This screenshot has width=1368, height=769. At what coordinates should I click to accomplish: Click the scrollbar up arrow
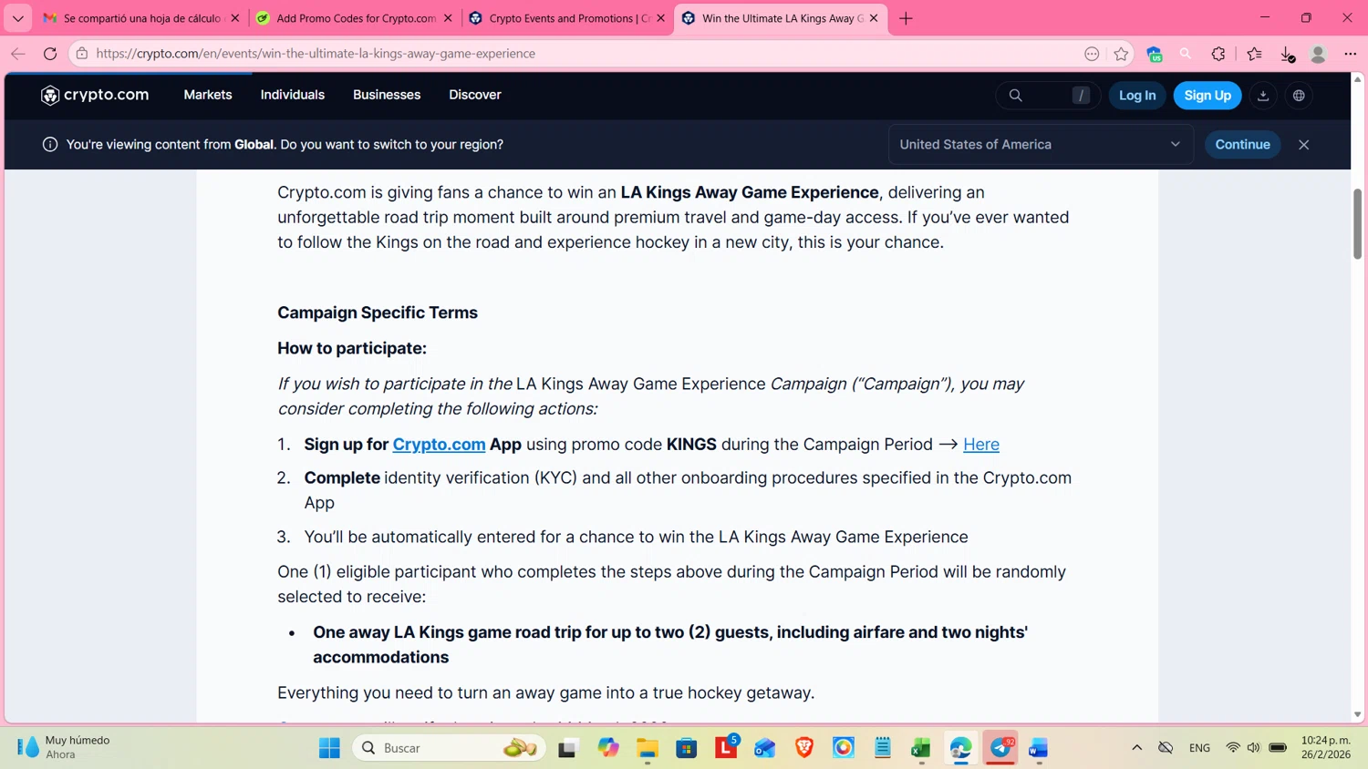(x=1357, y=79)
